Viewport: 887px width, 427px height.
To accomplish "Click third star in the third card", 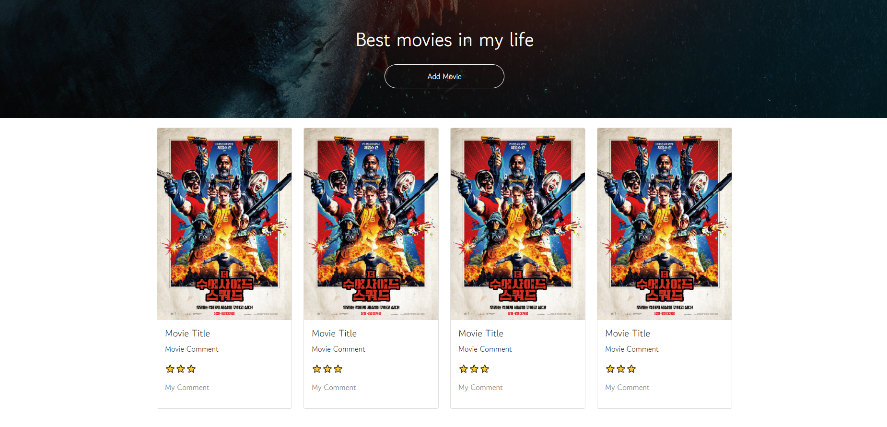I will 485,369.
